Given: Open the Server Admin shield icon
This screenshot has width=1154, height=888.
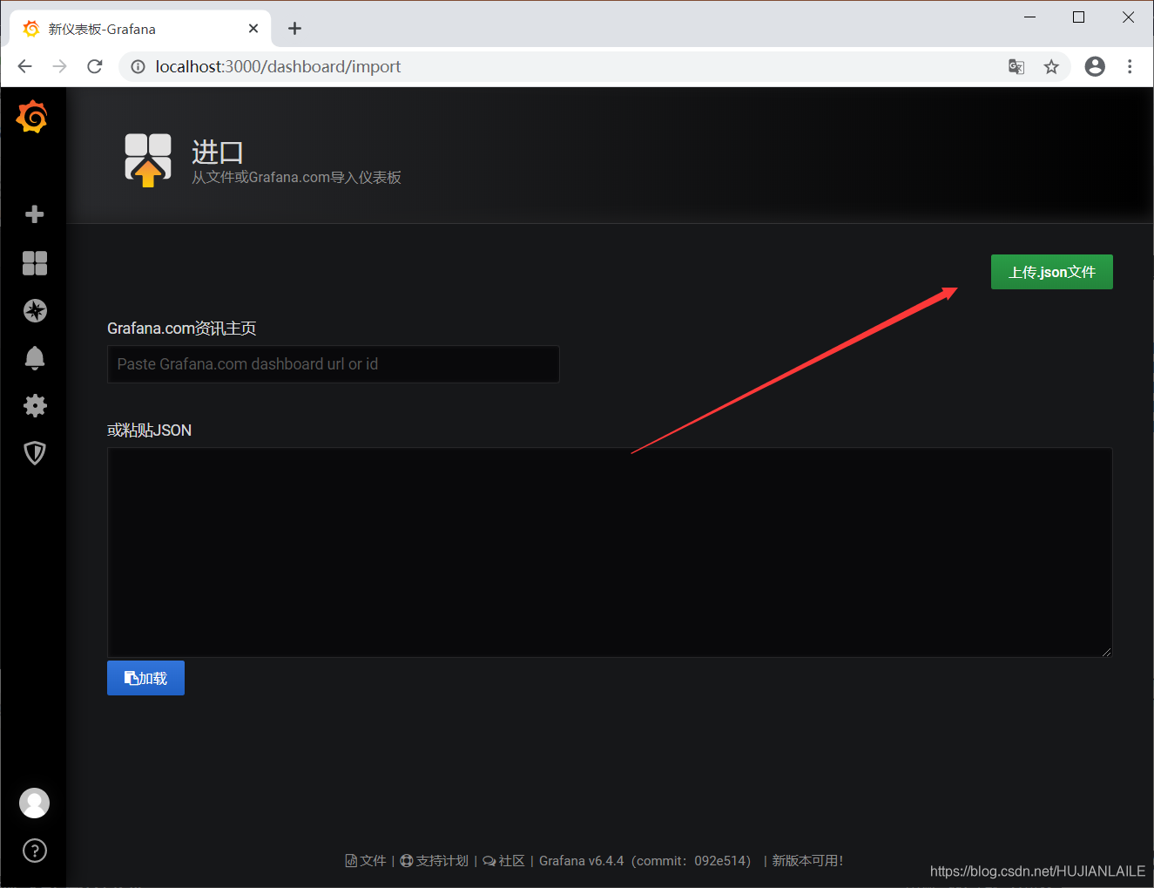Looking at the screenshot, I should [x=35, y=453].
